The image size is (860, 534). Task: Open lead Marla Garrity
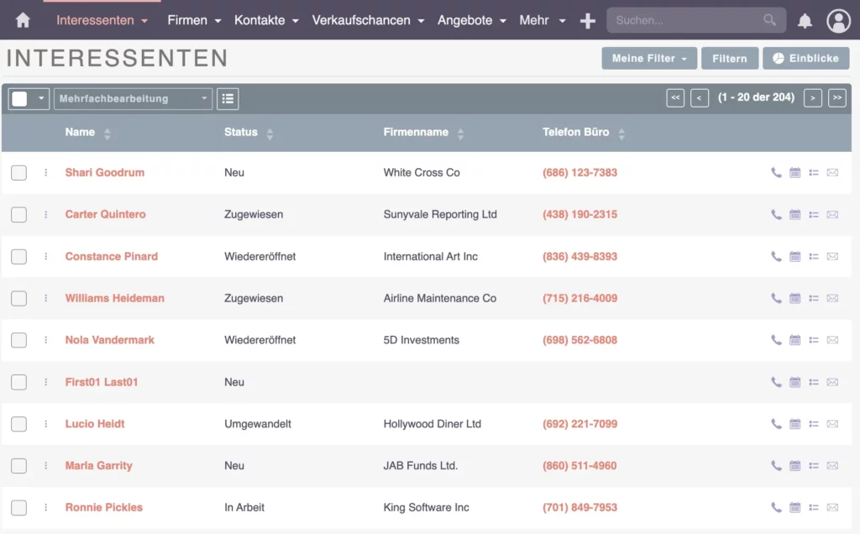99,465
